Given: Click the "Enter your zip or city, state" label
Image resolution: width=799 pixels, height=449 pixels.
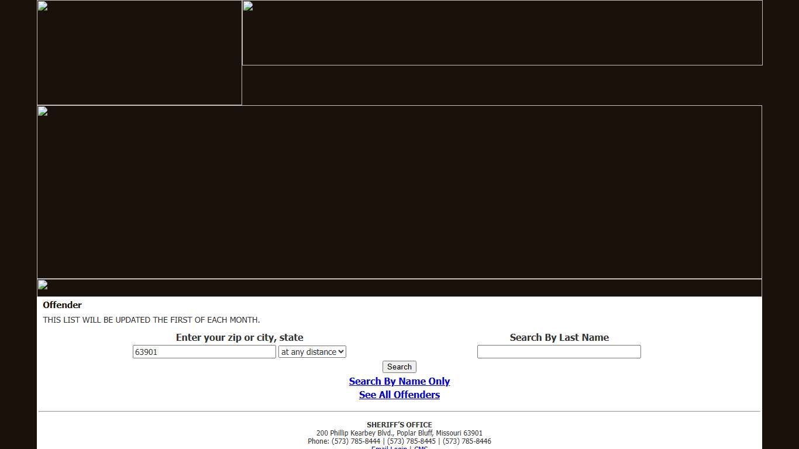Looking at the screenshot, I should 239,337.
